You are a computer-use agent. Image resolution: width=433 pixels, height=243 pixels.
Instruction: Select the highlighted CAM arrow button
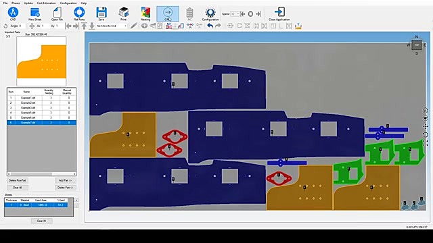point(168,13)
